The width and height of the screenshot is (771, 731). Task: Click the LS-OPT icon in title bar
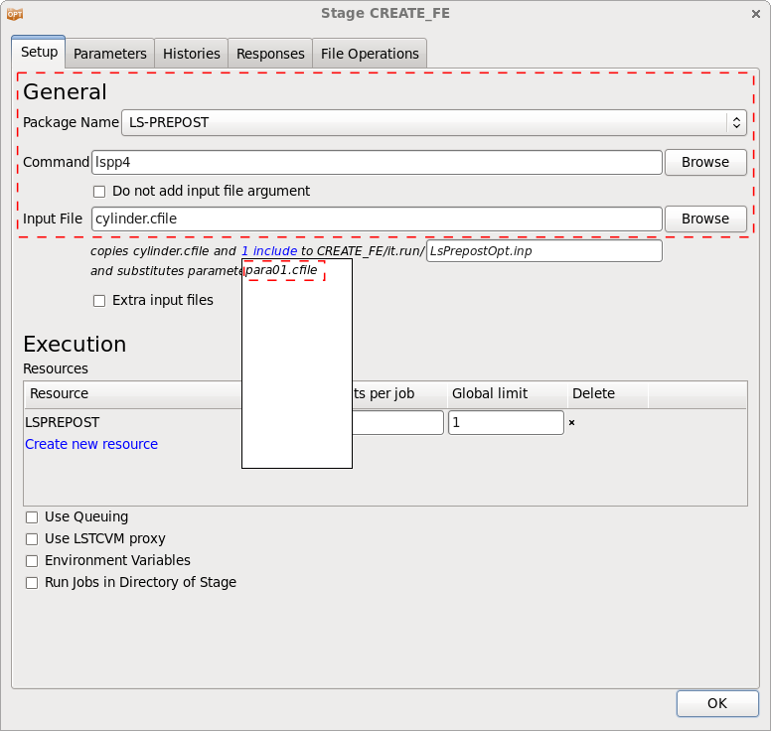click(15, 14)
